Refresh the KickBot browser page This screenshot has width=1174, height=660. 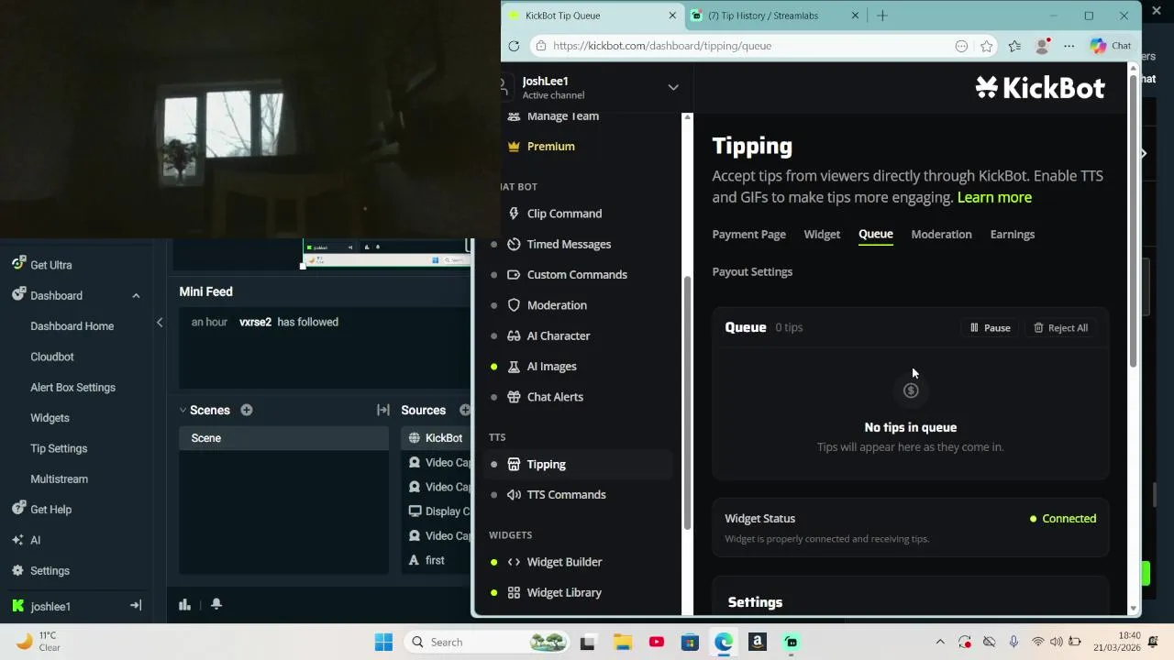click(x=514, y=46)
